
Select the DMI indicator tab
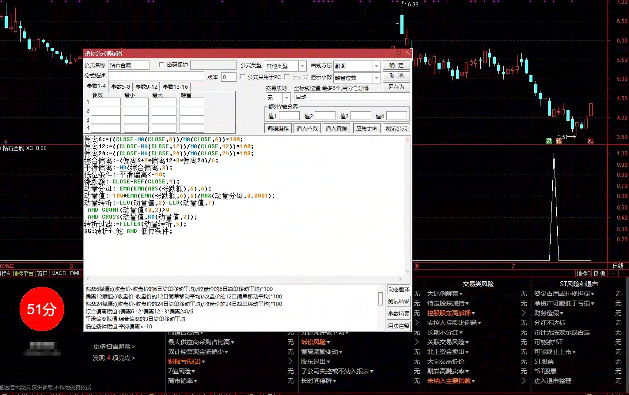pyautogui.click(x=75, y=273)
